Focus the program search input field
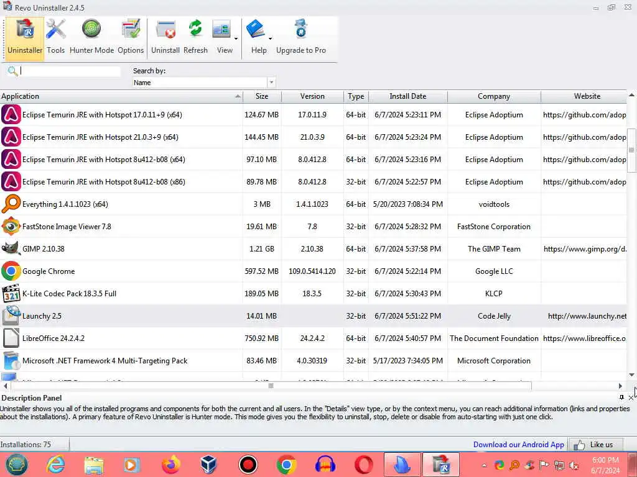Viewport: 637px width, 477px height. click(70, 71)
